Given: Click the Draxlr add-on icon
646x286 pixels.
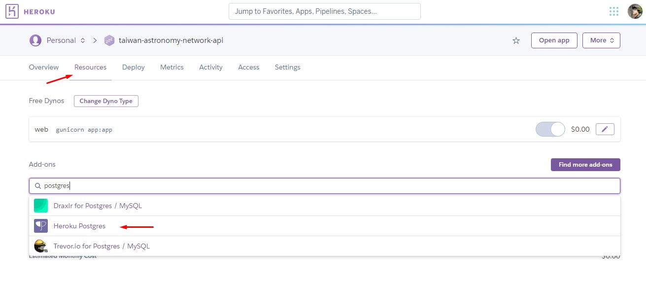Looking at the screenshot, I should coord(41,206).
